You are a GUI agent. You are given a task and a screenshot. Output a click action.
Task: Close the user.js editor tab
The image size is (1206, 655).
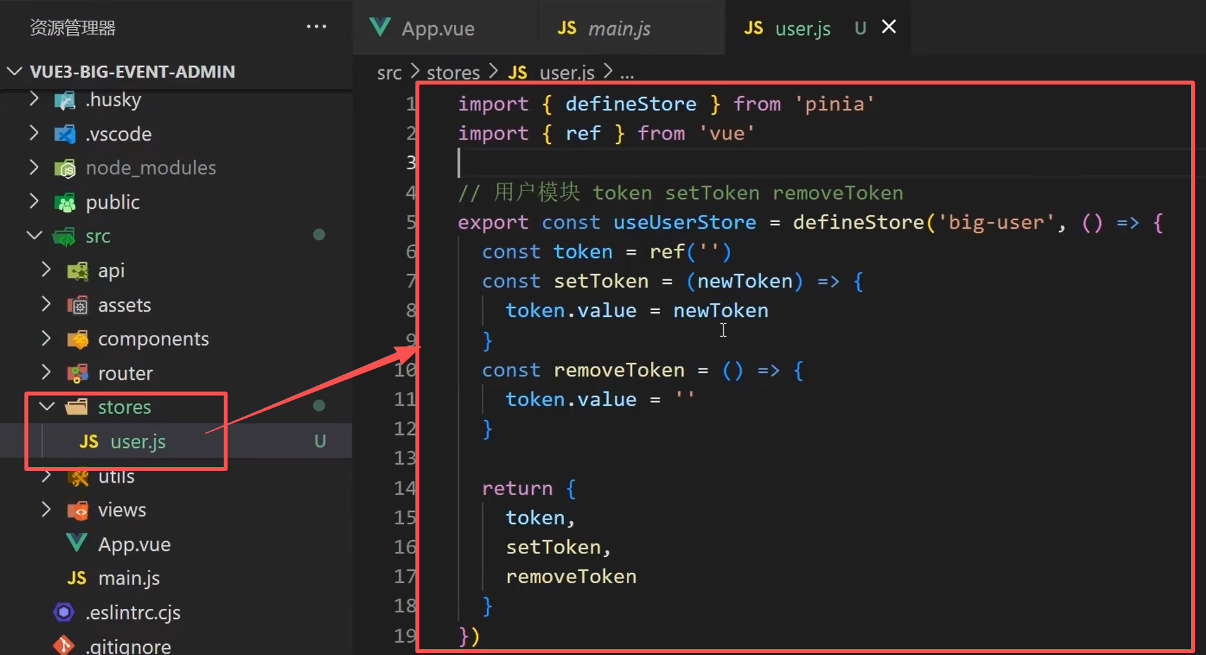889,27
